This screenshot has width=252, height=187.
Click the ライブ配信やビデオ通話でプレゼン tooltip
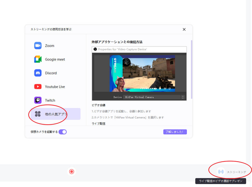click(220, 181)
